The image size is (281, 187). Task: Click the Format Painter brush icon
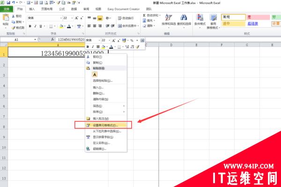tap(13, 28)
